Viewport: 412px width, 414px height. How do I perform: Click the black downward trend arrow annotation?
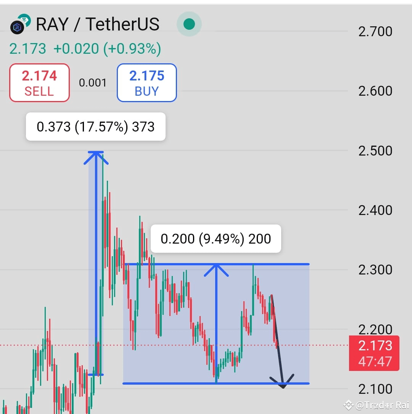point(278,351)
